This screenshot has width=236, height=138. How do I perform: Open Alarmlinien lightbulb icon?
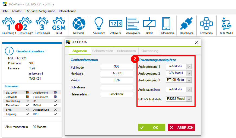(99, 24)
